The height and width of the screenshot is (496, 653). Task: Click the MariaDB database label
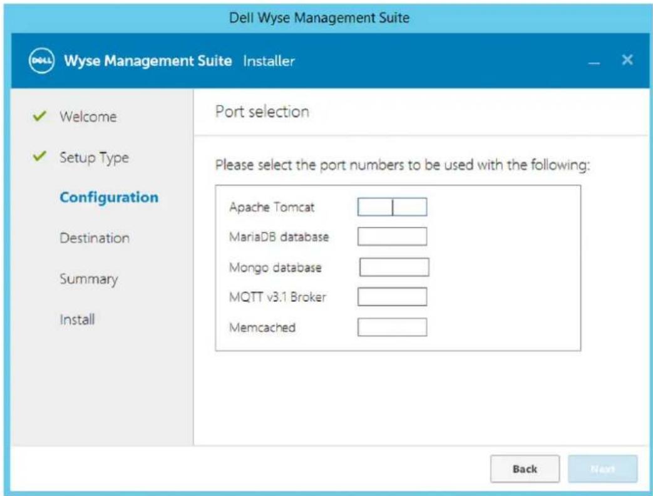(279, 237)
